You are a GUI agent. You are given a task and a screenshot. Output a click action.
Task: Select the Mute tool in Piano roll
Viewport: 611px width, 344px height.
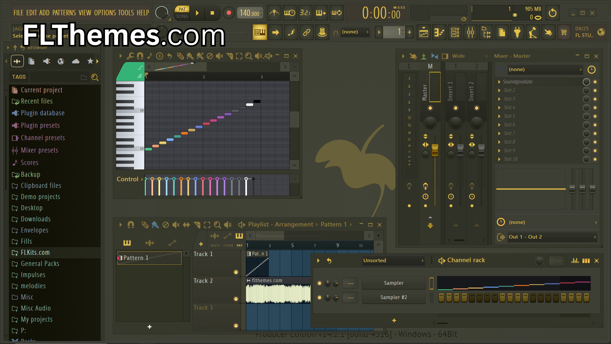click(x=219, y=56)
